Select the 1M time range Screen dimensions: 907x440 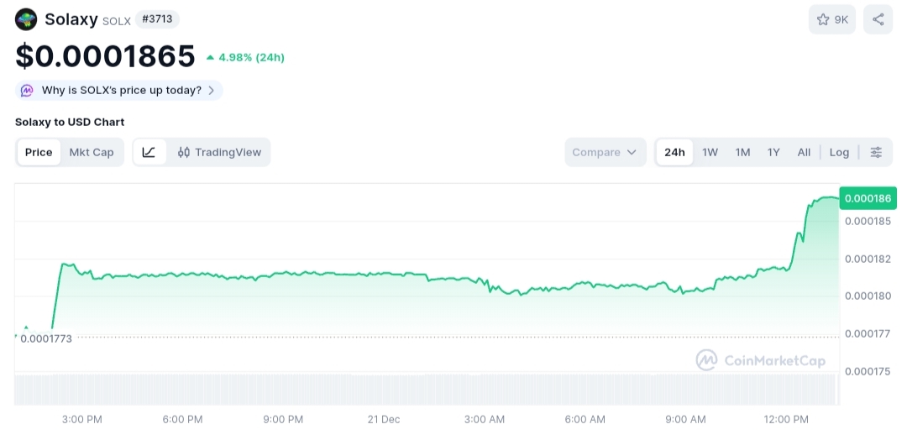click(742, 152)
